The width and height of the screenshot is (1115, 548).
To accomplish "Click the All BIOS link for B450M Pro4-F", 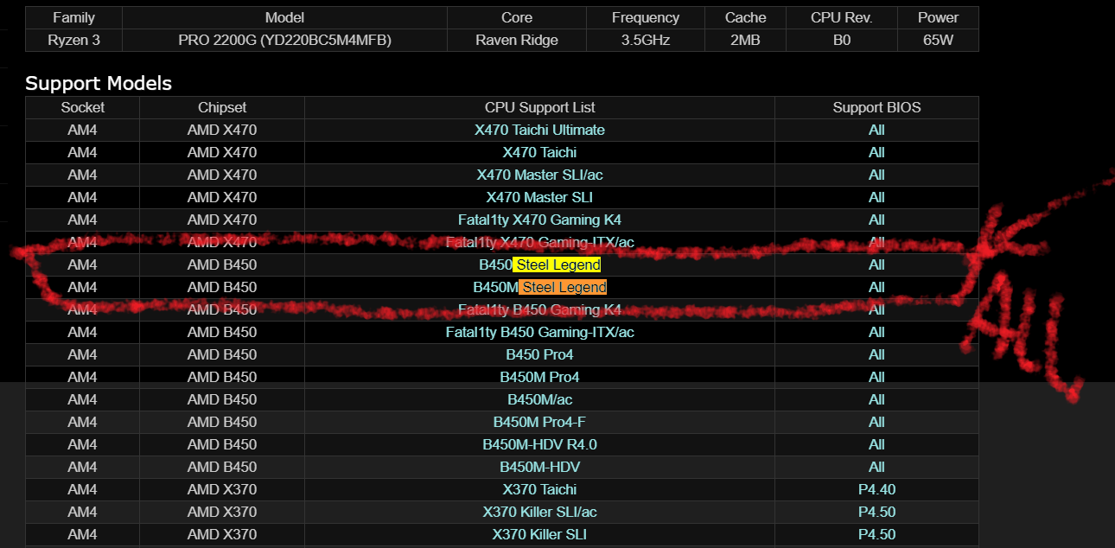I will tap(876, 422).
